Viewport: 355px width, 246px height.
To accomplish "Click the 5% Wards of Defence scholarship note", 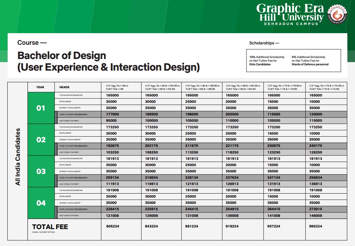I will pyautogui.click(x=310, y=61).
